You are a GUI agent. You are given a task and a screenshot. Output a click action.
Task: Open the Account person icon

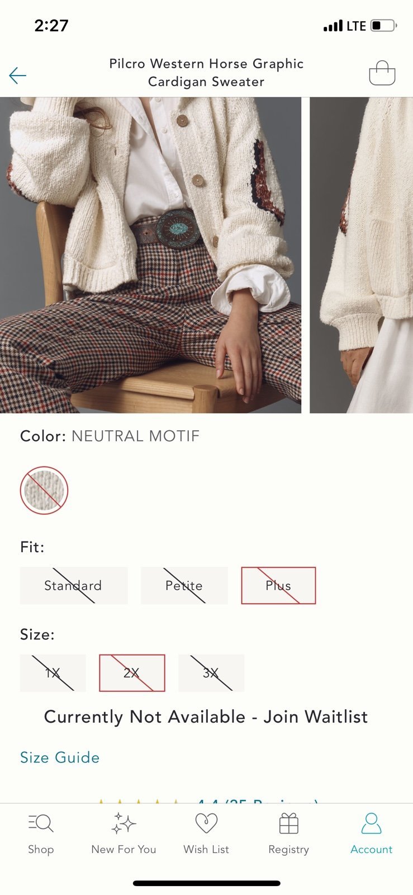(371, 823)
